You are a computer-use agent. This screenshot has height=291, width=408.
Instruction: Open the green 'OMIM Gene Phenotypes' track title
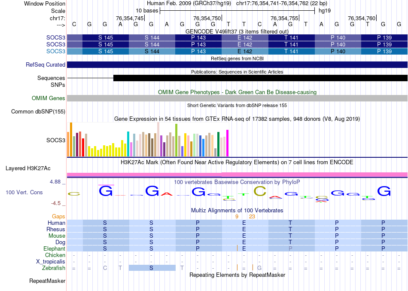click(x=237, y=92)
